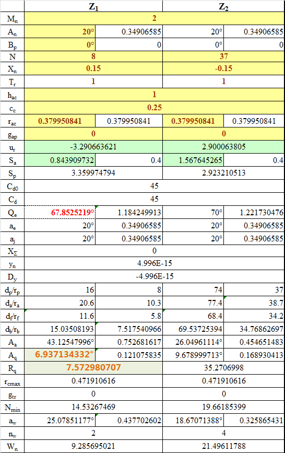Select the Mn value cell showing 2
This screenshot has width=285, height=453.
tap(154, 18)
